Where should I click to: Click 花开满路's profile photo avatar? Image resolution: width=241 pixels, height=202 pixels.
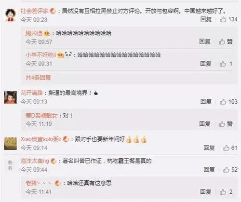click(x=11, y=97)
